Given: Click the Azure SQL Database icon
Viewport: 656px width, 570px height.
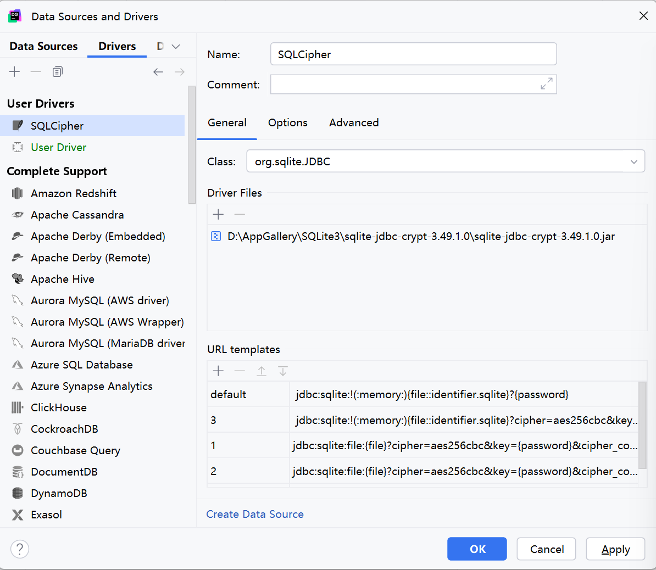Looking at the screenshot, I should [x=18, y=365].
